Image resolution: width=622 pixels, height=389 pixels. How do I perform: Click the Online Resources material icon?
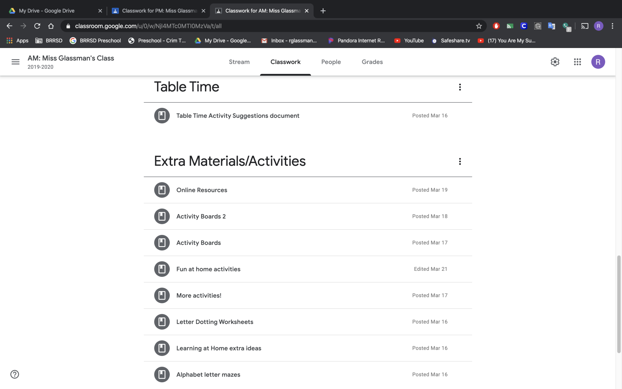pyautogui.click(x=162, y=190)
